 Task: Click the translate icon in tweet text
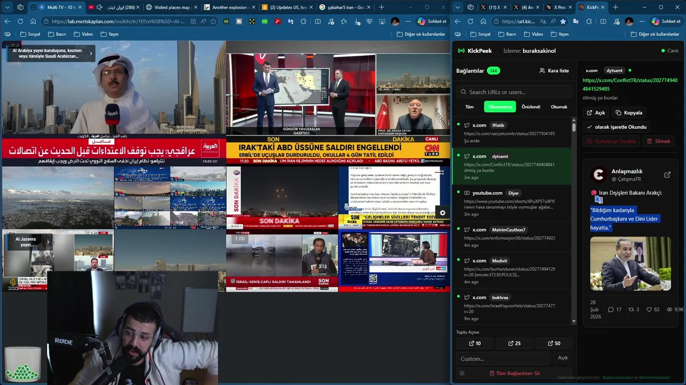(599, 199)
